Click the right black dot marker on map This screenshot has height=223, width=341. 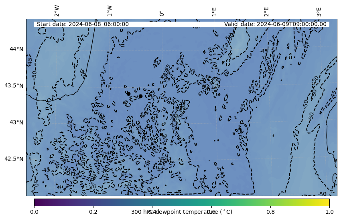click(140, 96)
